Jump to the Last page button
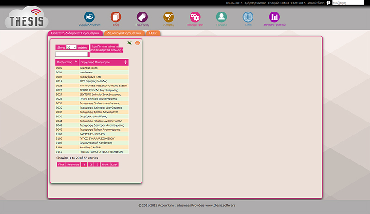 (x=114, y=165)
